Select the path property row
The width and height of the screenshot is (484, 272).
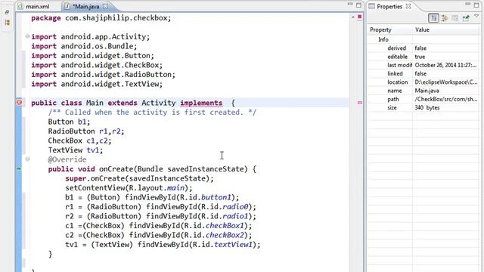pos(423,99)
